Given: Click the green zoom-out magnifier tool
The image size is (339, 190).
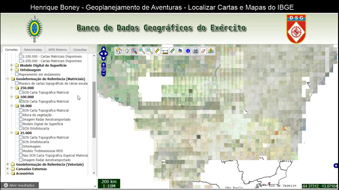Looking at the screenshot, I should [x=150, y=51].
